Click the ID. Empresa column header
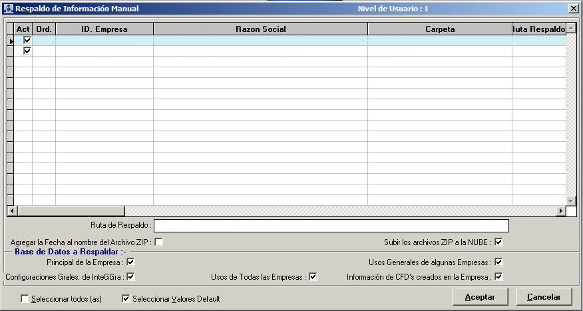 (x=104, y=29)
